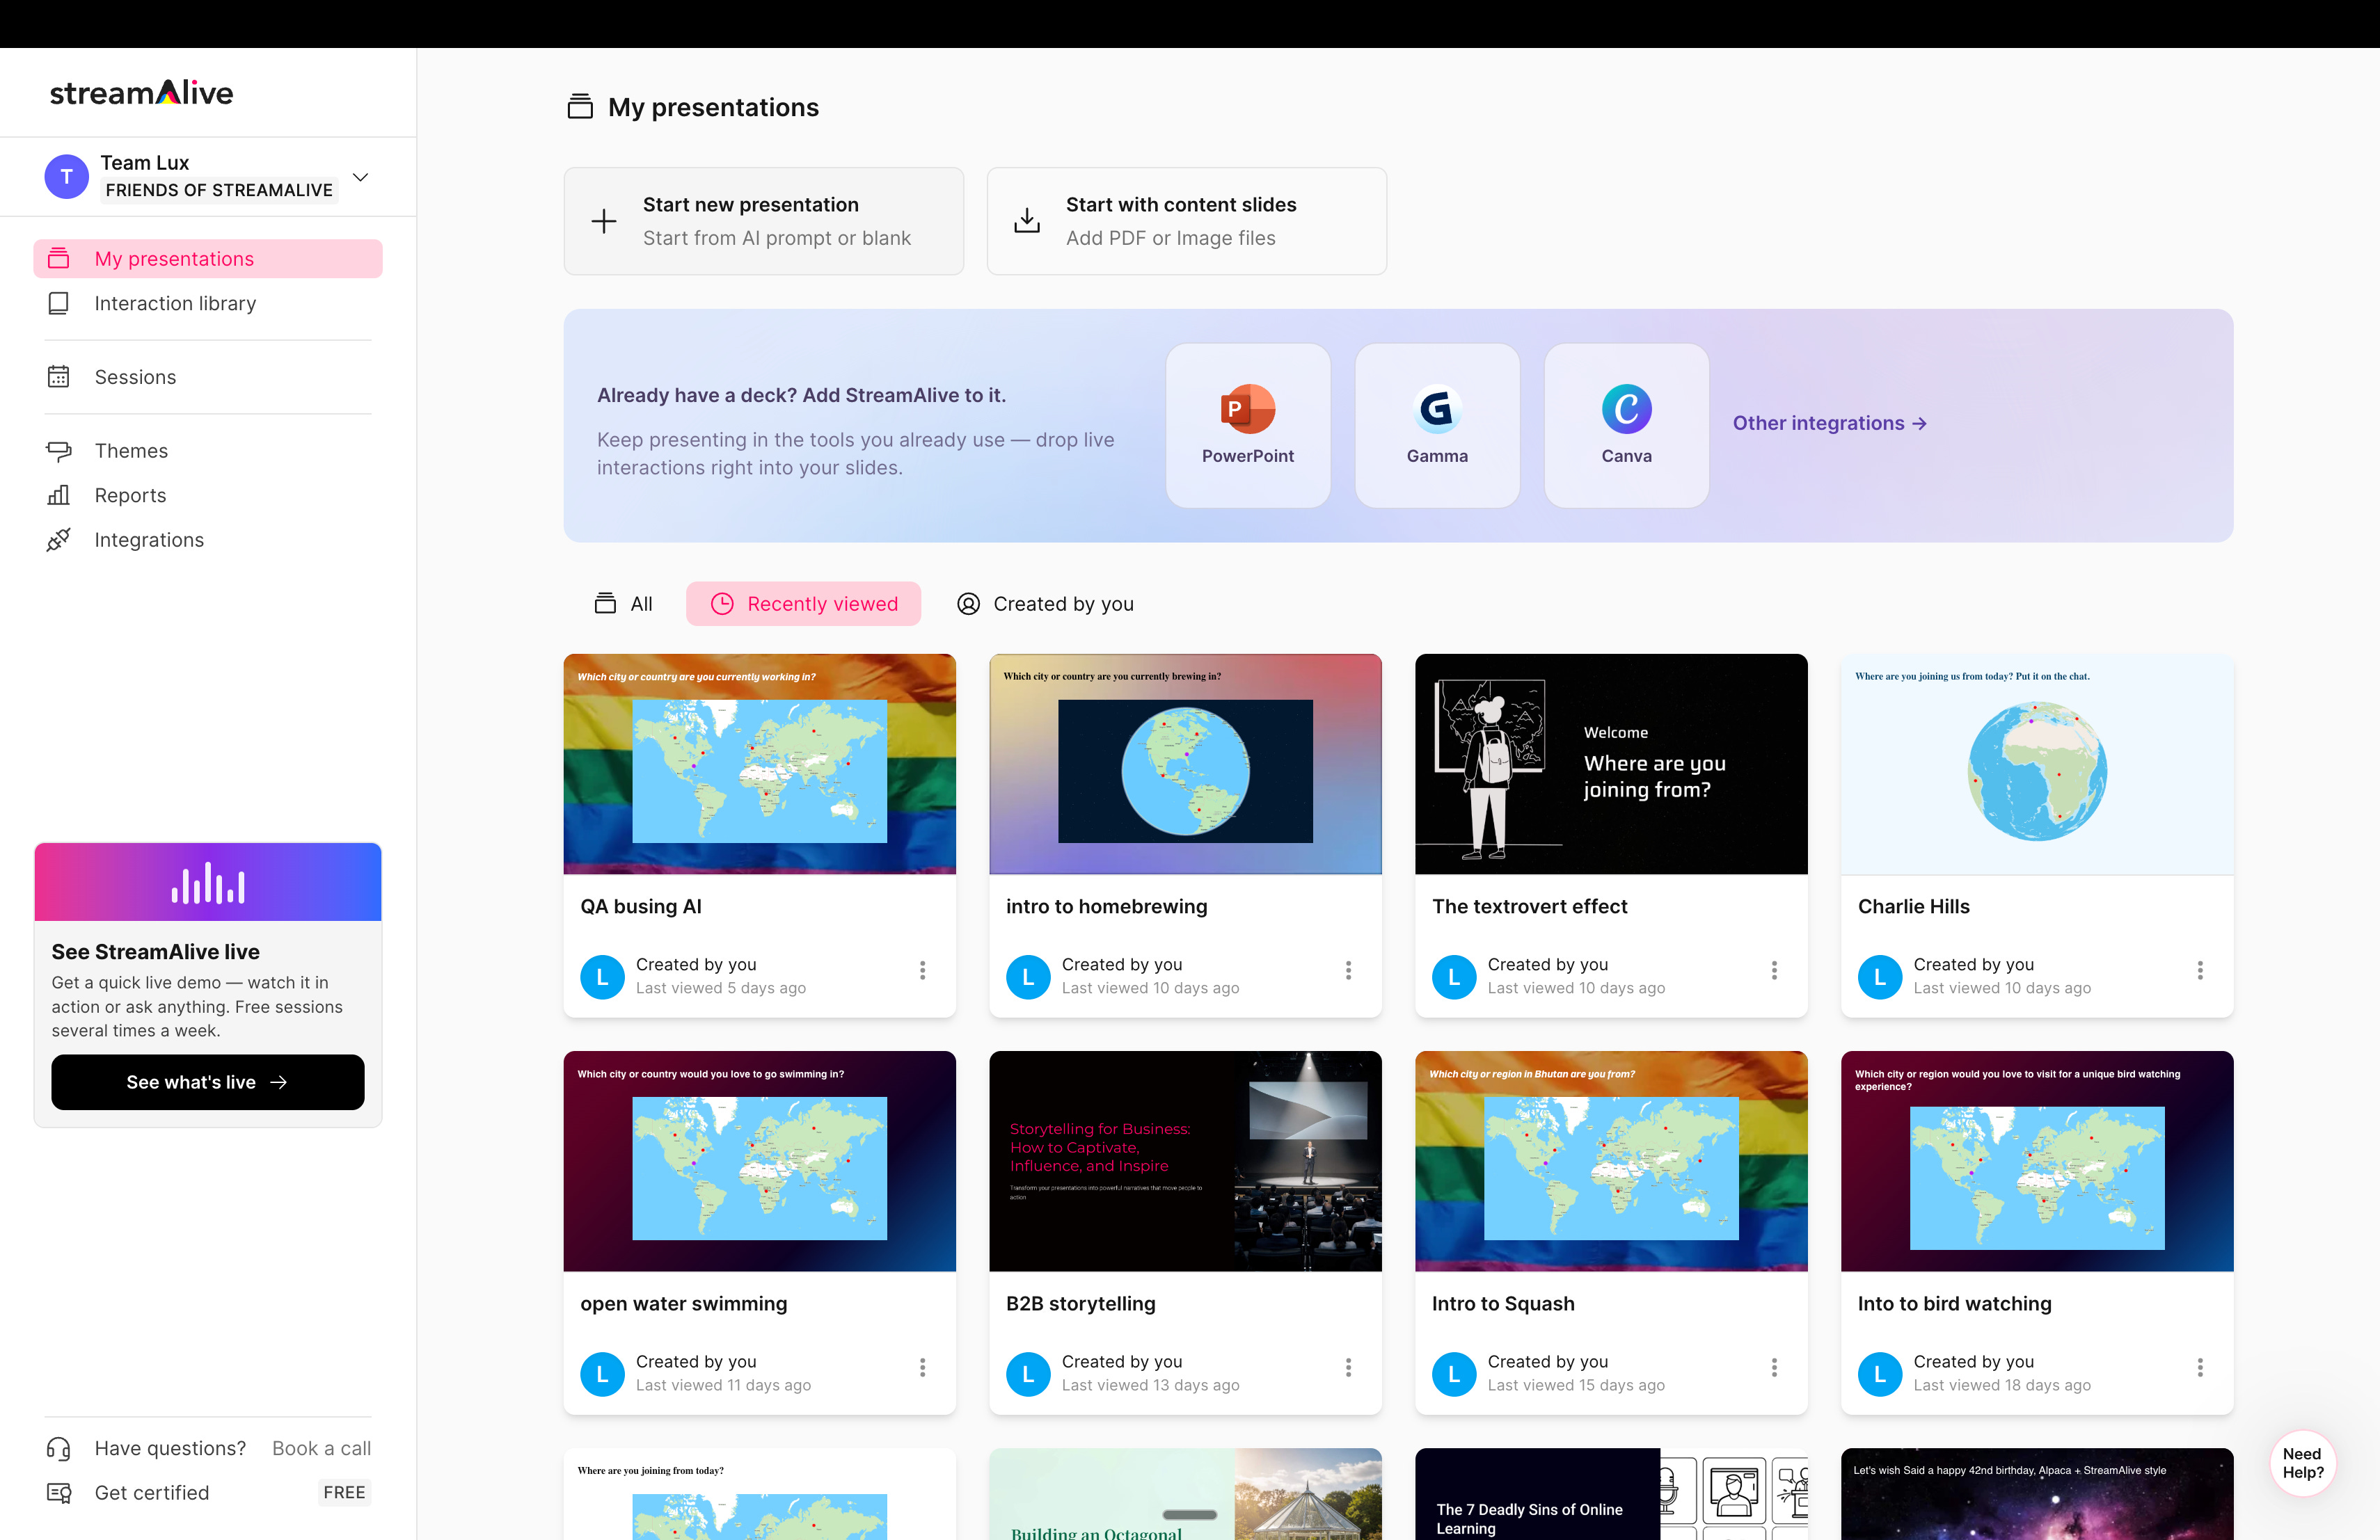Open options menu for Into to bird watching
Viewport: 2380px width, 1540px height.
pos(2200,1367)
